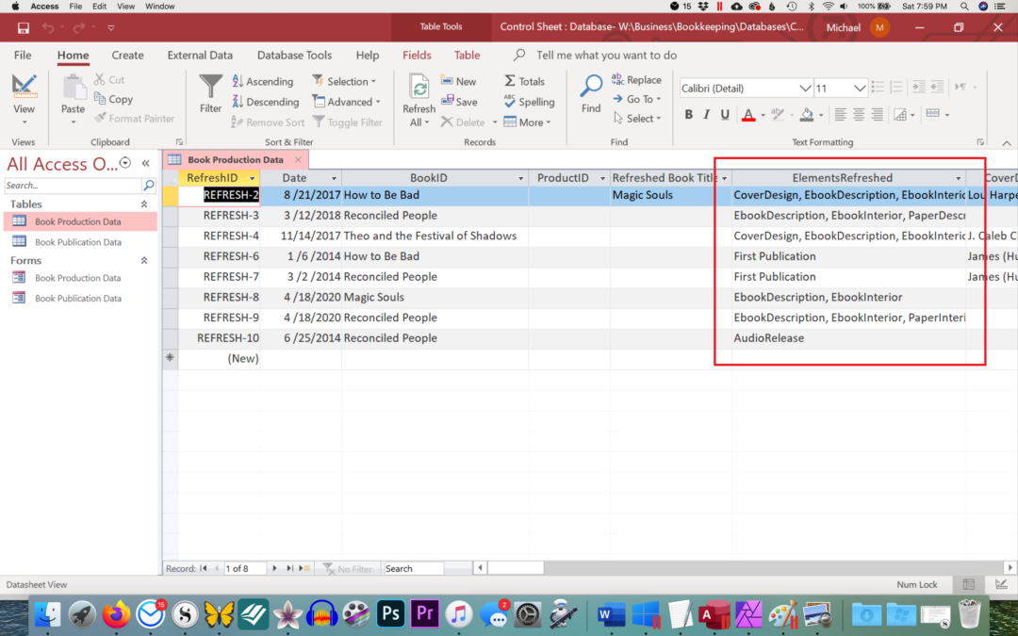Open the gridlines button
This screenshot has height=636, width=1018.
click(x=900, y=115)
